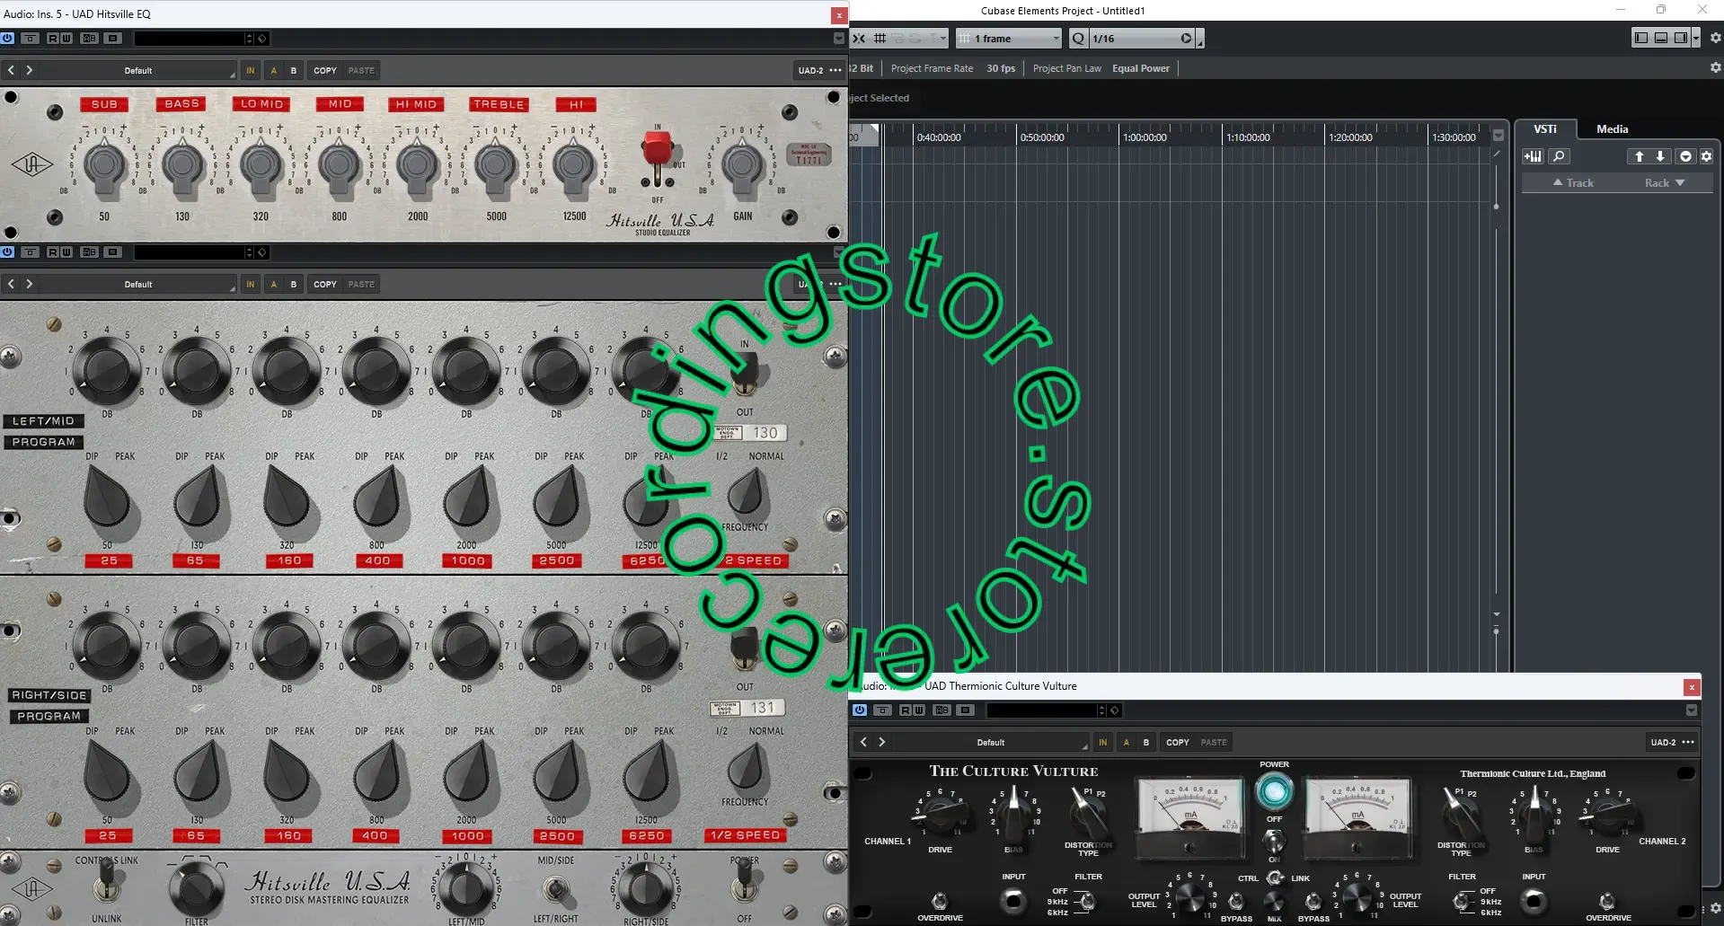Show right zone in Cubase project window
This screenshot has width=1724, height=926.
pos(1681,38)
